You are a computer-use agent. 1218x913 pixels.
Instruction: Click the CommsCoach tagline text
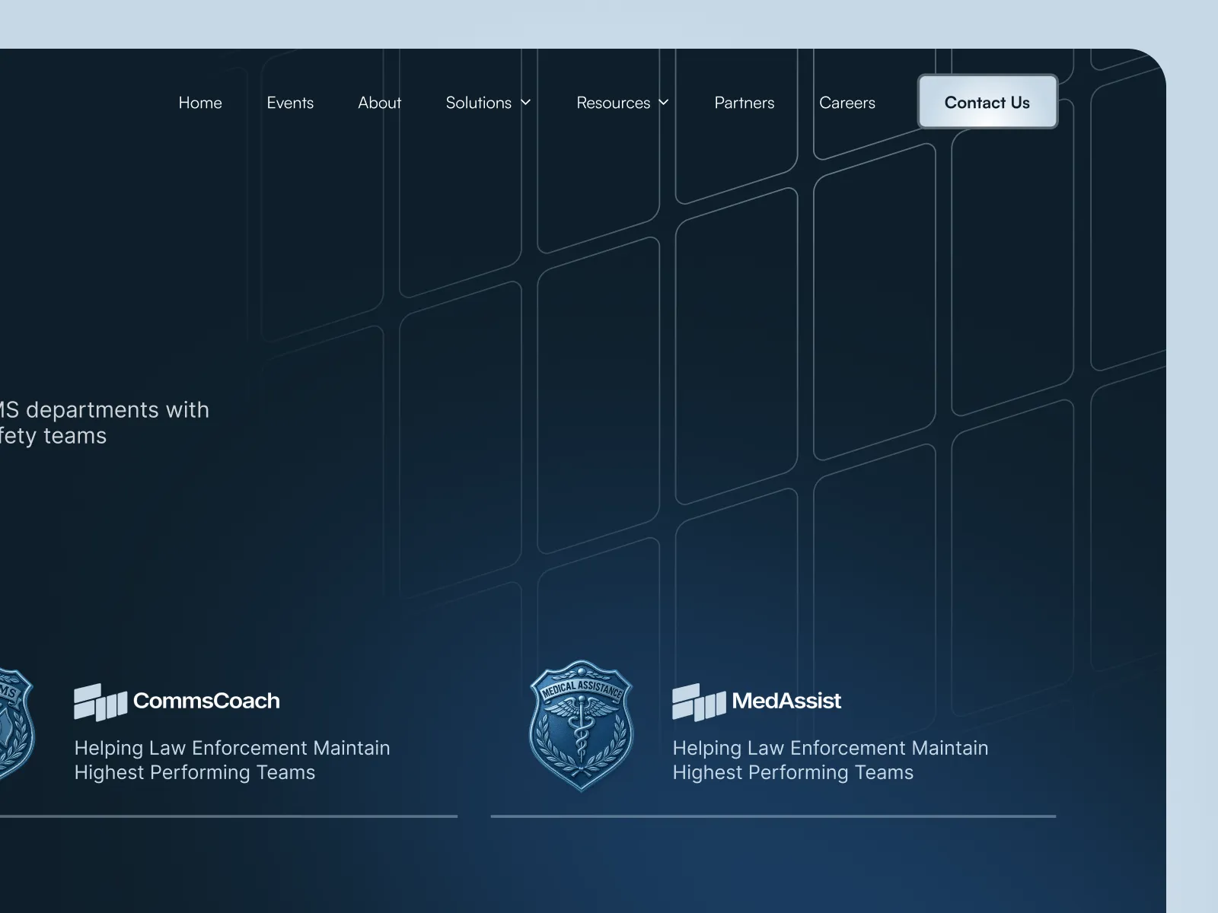[231, 759]
